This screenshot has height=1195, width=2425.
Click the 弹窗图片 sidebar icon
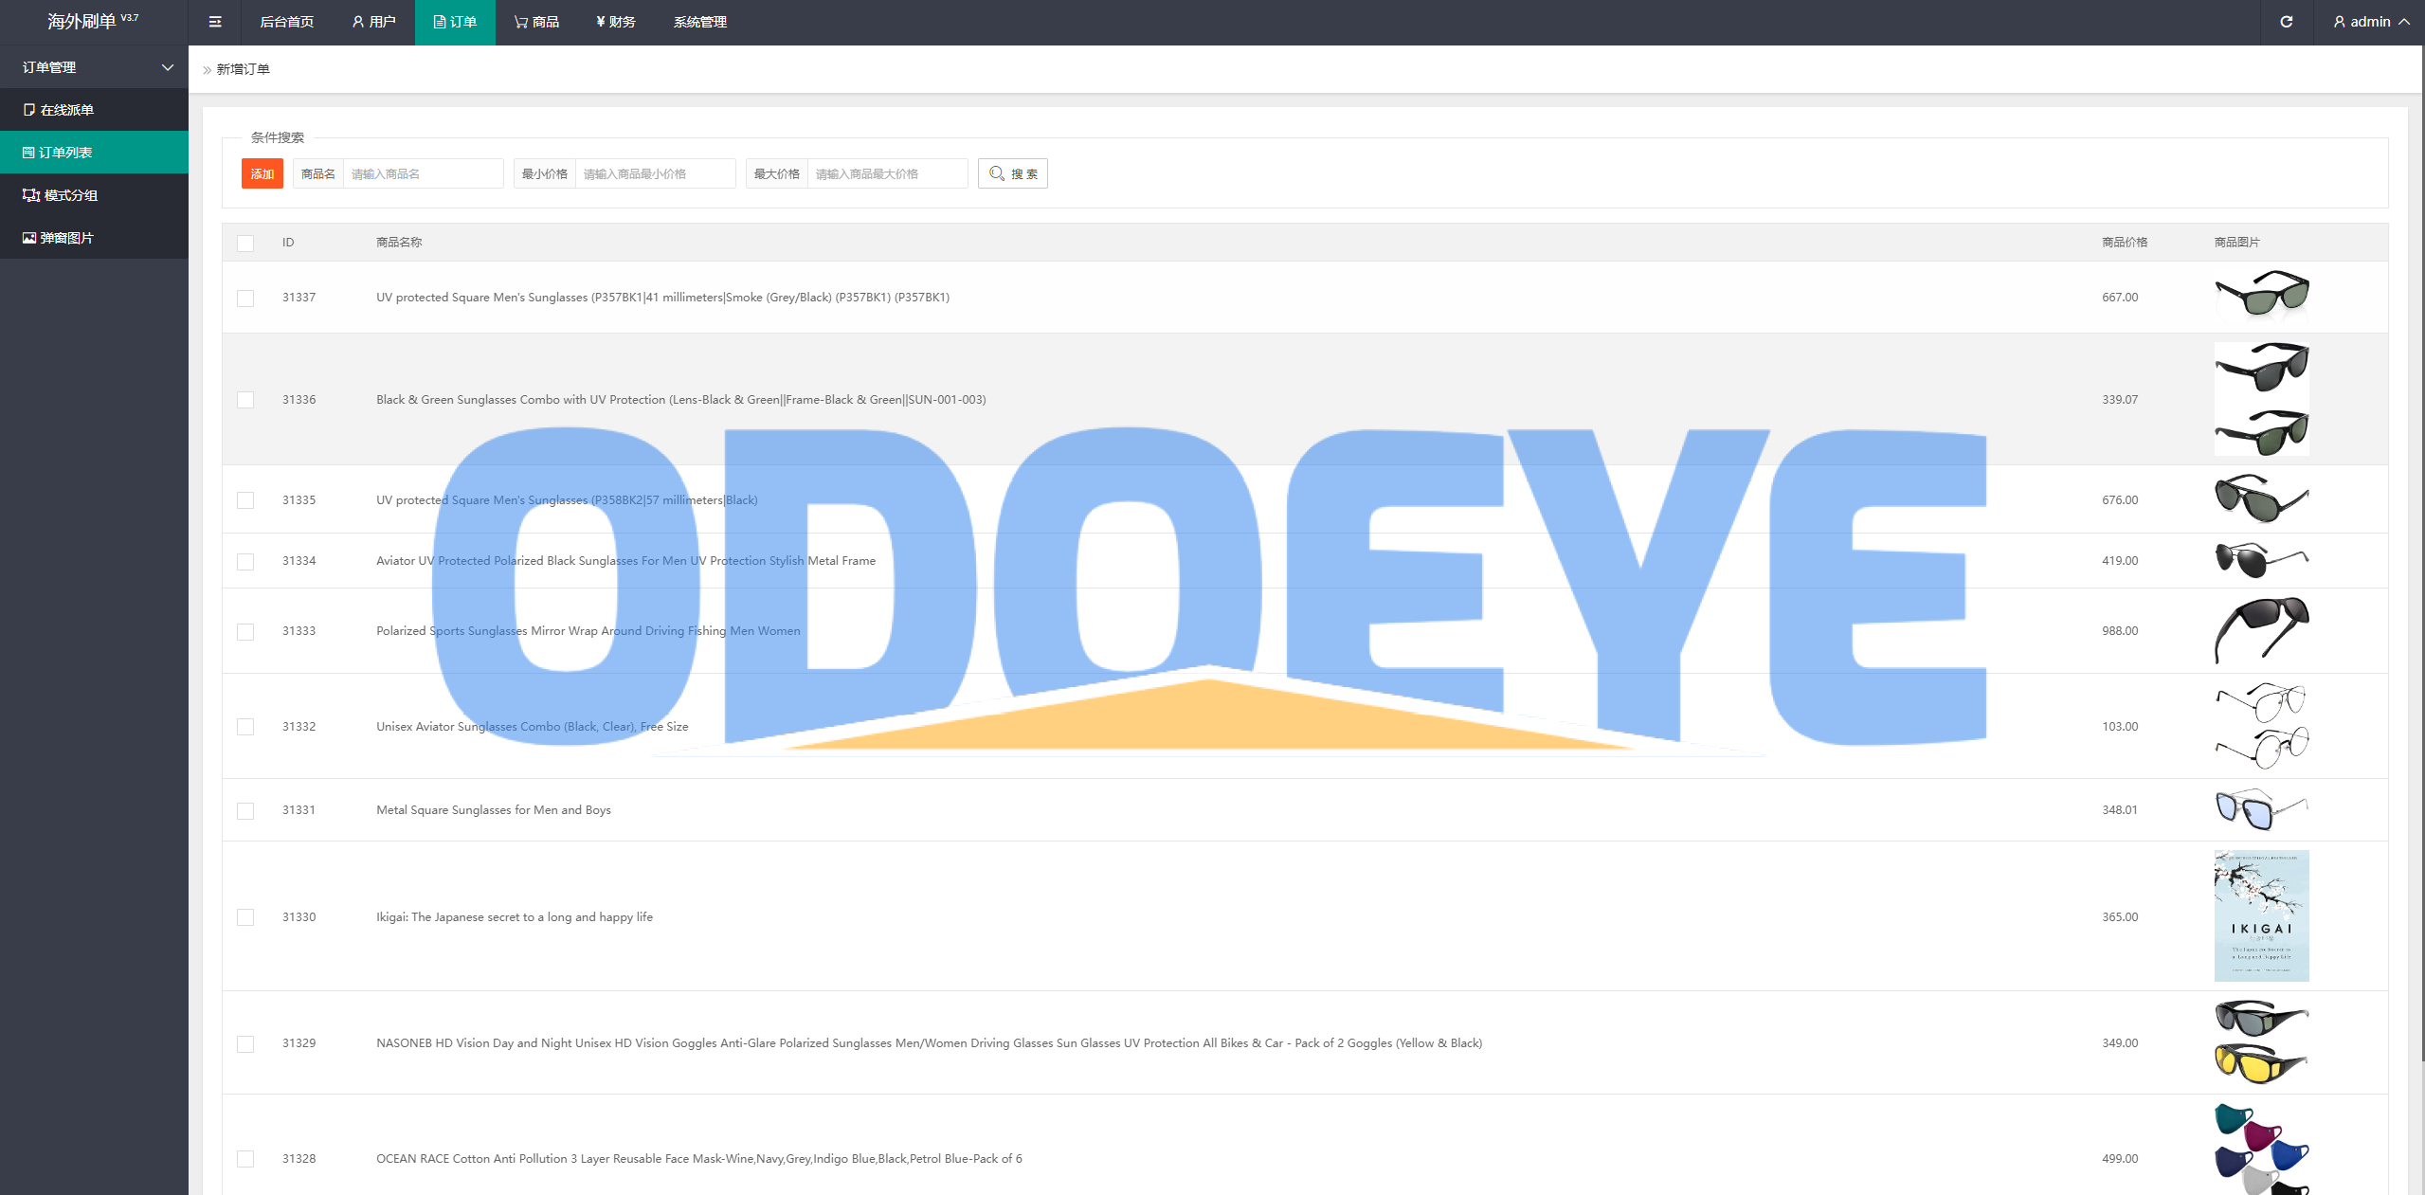[29, 238]
